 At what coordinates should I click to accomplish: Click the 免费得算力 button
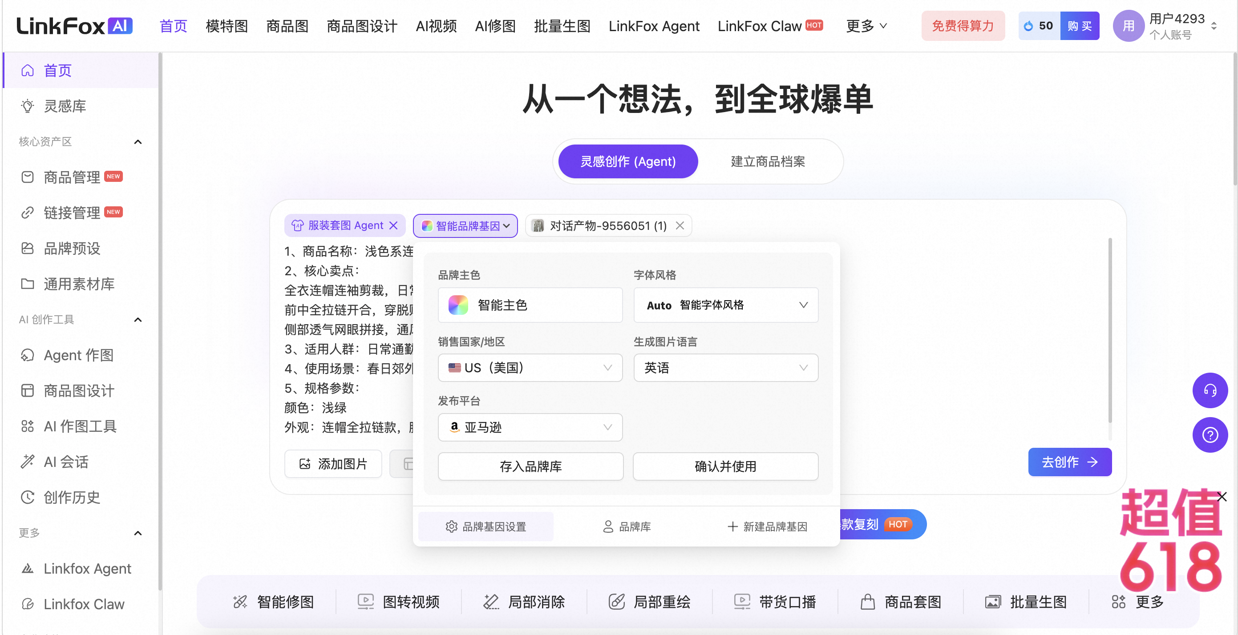click(963, 26)
